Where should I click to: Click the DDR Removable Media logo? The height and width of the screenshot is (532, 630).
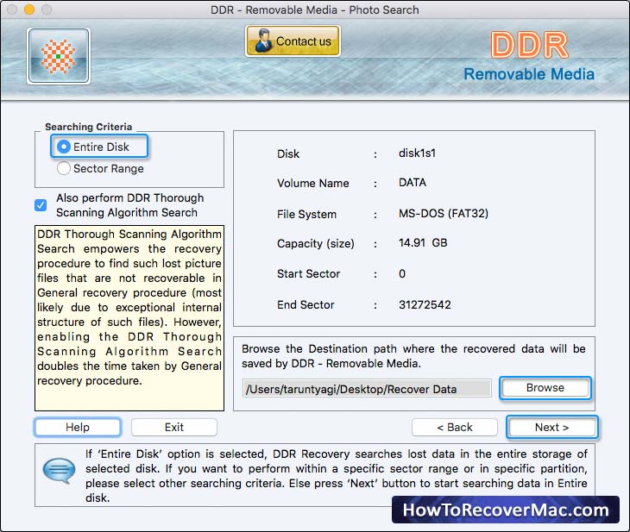tap(529, 57)
